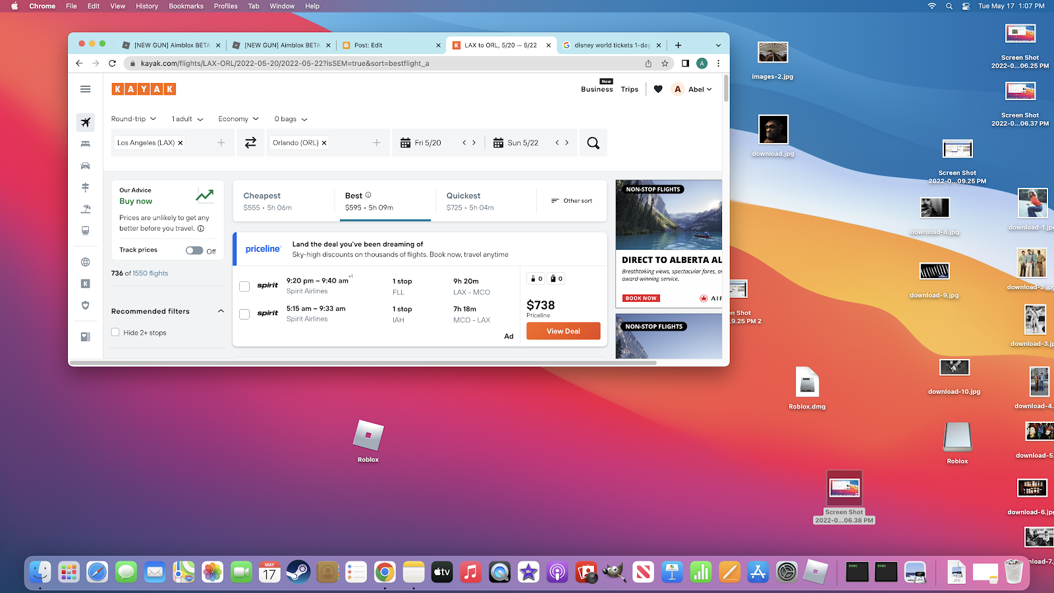Open saved items heart icon

coord(658,89)
